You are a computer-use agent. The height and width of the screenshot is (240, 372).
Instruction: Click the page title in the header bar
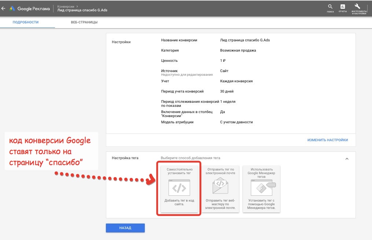point(82,10)
